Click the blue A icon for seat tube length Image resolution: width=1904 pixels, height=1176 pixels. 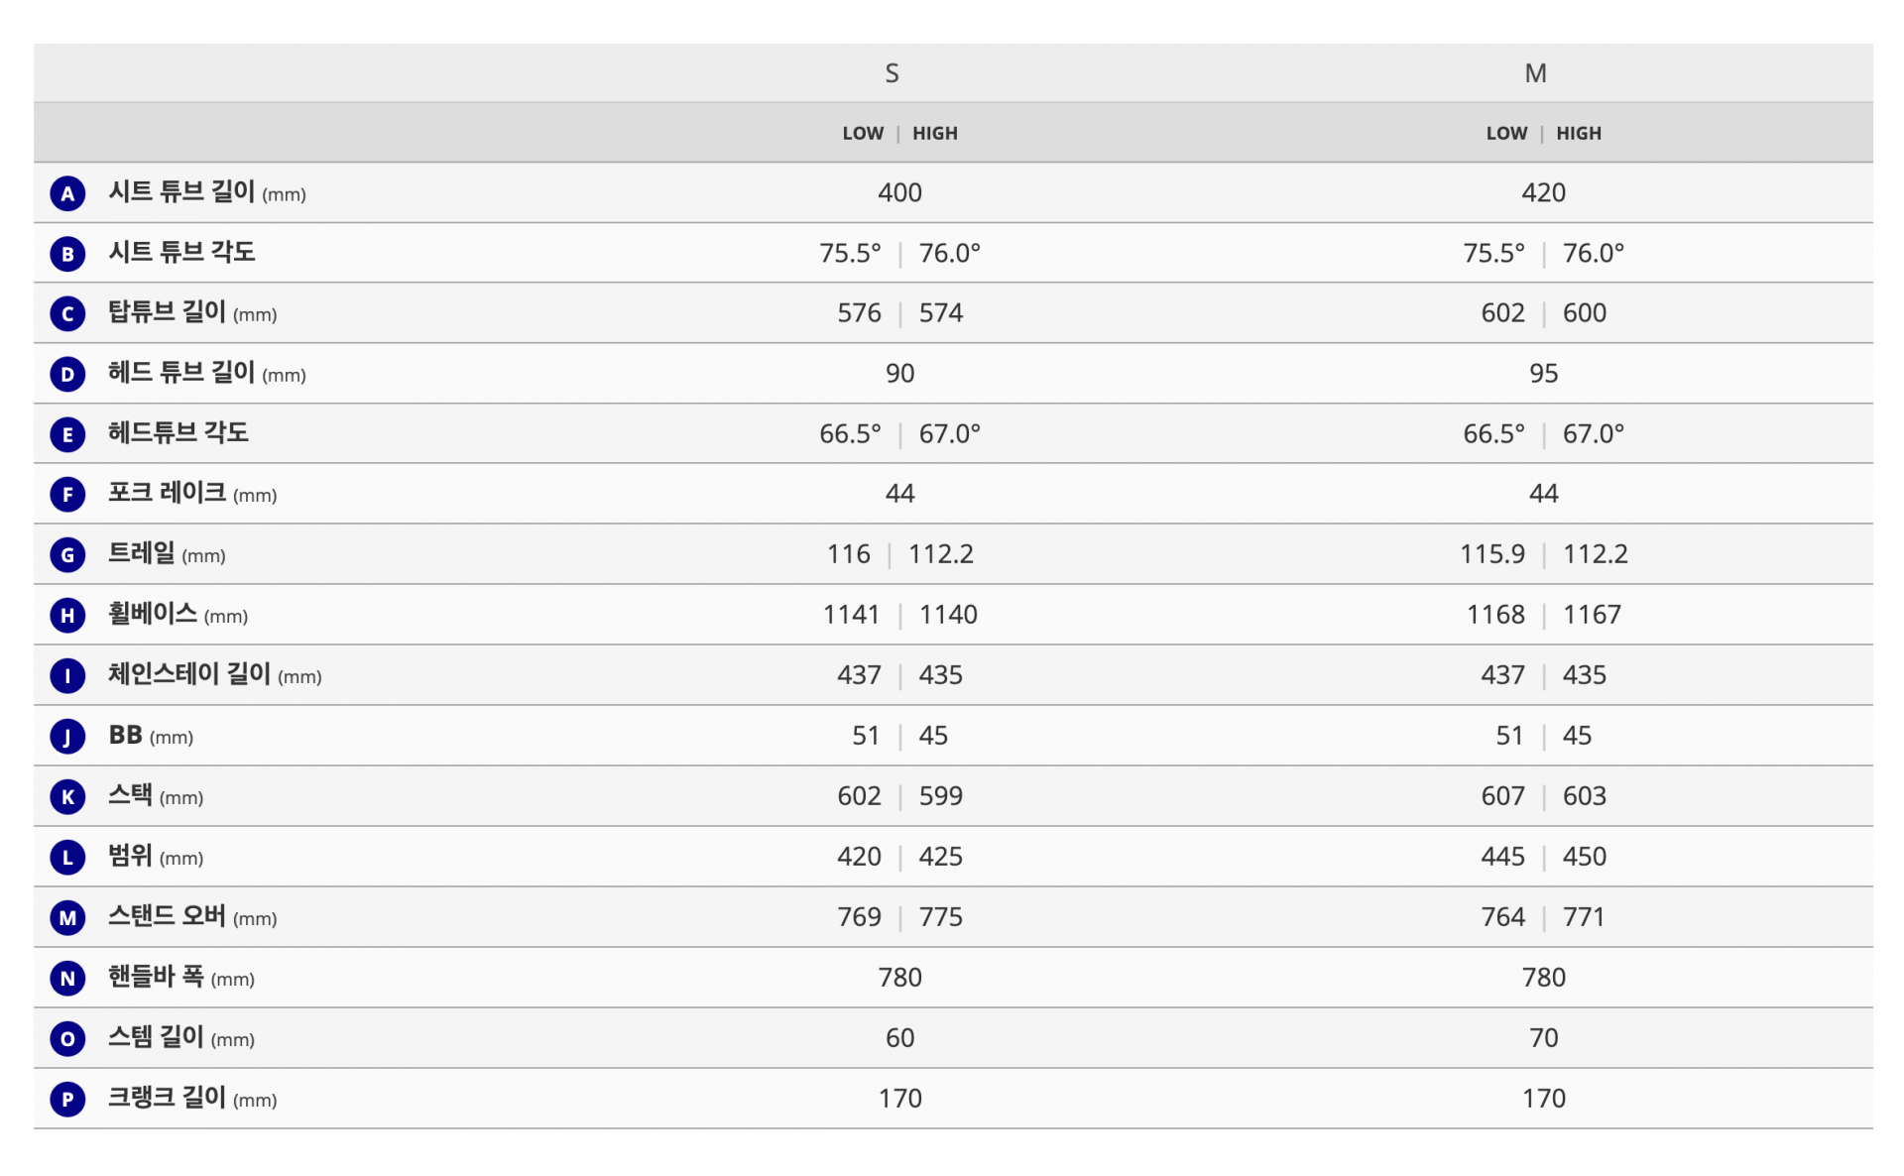point(67,193)
